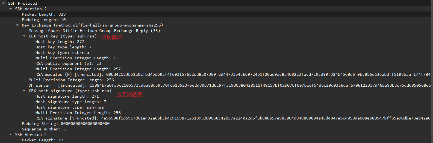Viewport: 433px width, 143px height.
Task: Highlight the RSA public exponent (e) row
Action: click(x=68, y=63)
